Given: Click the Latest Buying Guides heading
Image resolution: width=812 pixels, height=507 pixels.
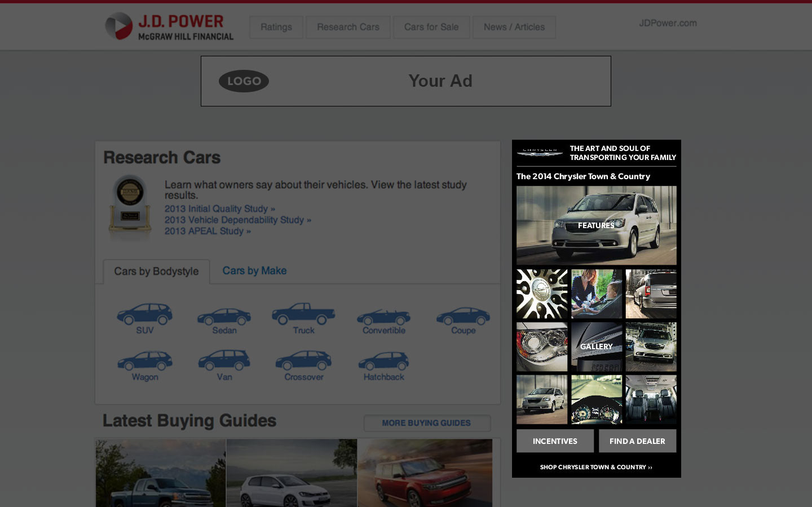Looking at the screenshot, I should point(189,421).
